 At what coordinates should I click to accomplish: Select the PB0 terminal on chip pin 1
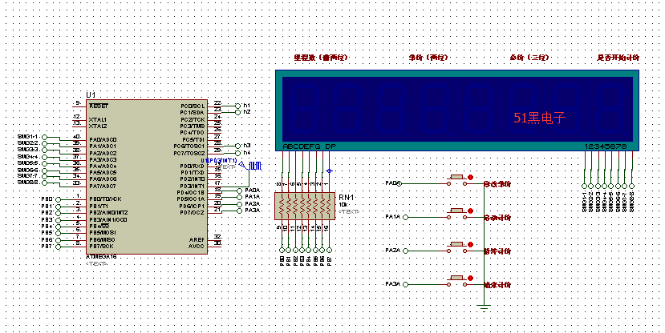point(58,199)
